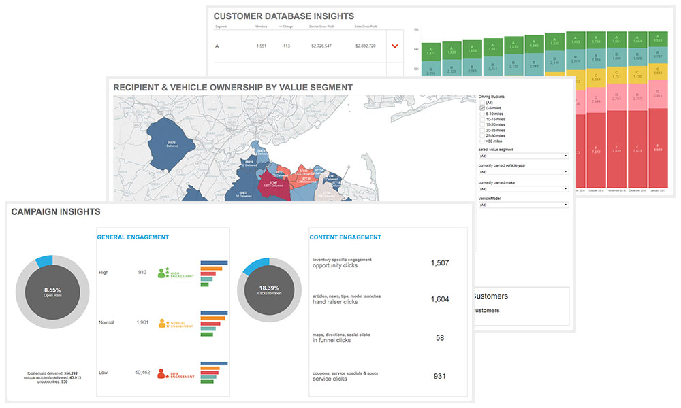This screenshot has width=681, height=408.
Task: Click the green High Engagement person icon
Action: [162, 273]
